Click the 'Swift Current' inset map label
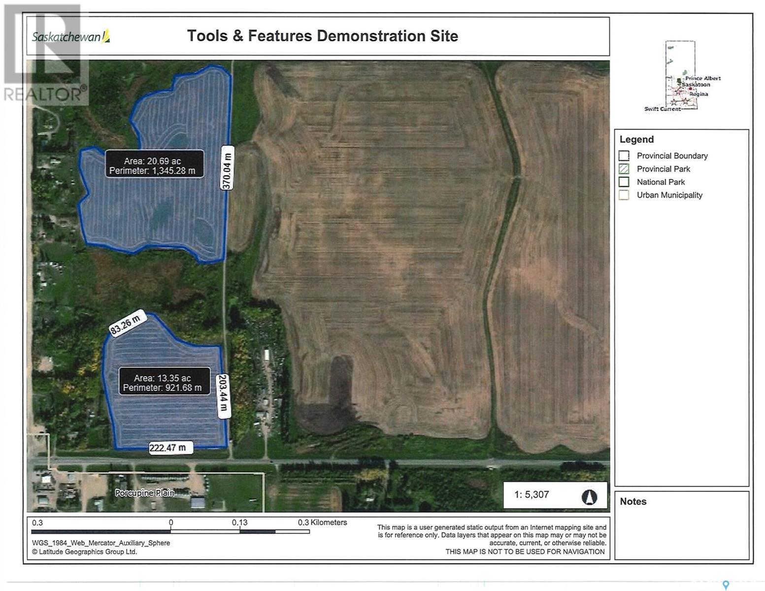765x591 pixels. coord(663,109)
